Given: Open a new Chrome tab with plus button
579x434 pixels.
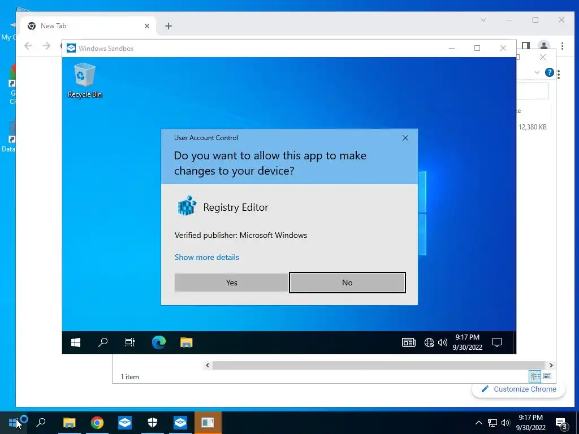Looking at the screenshot, I should pos(168,26).
